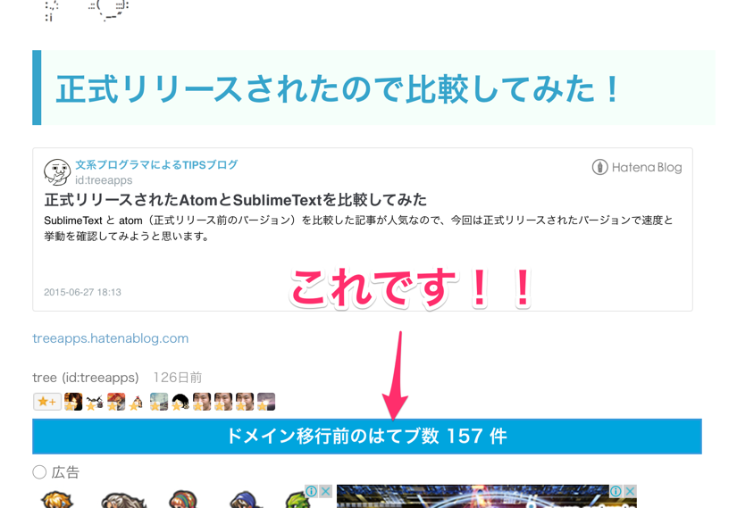737x508 pixels.
Task: Open the street photo star avatar
Action: click(159, 402)
